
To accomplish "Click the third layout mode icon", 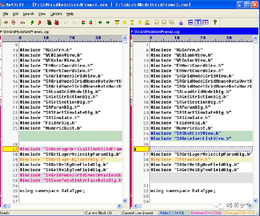I will [x=206, y=23].
